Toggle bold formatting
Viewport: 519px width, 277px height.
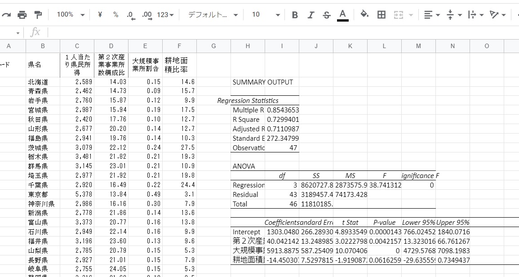295,15
